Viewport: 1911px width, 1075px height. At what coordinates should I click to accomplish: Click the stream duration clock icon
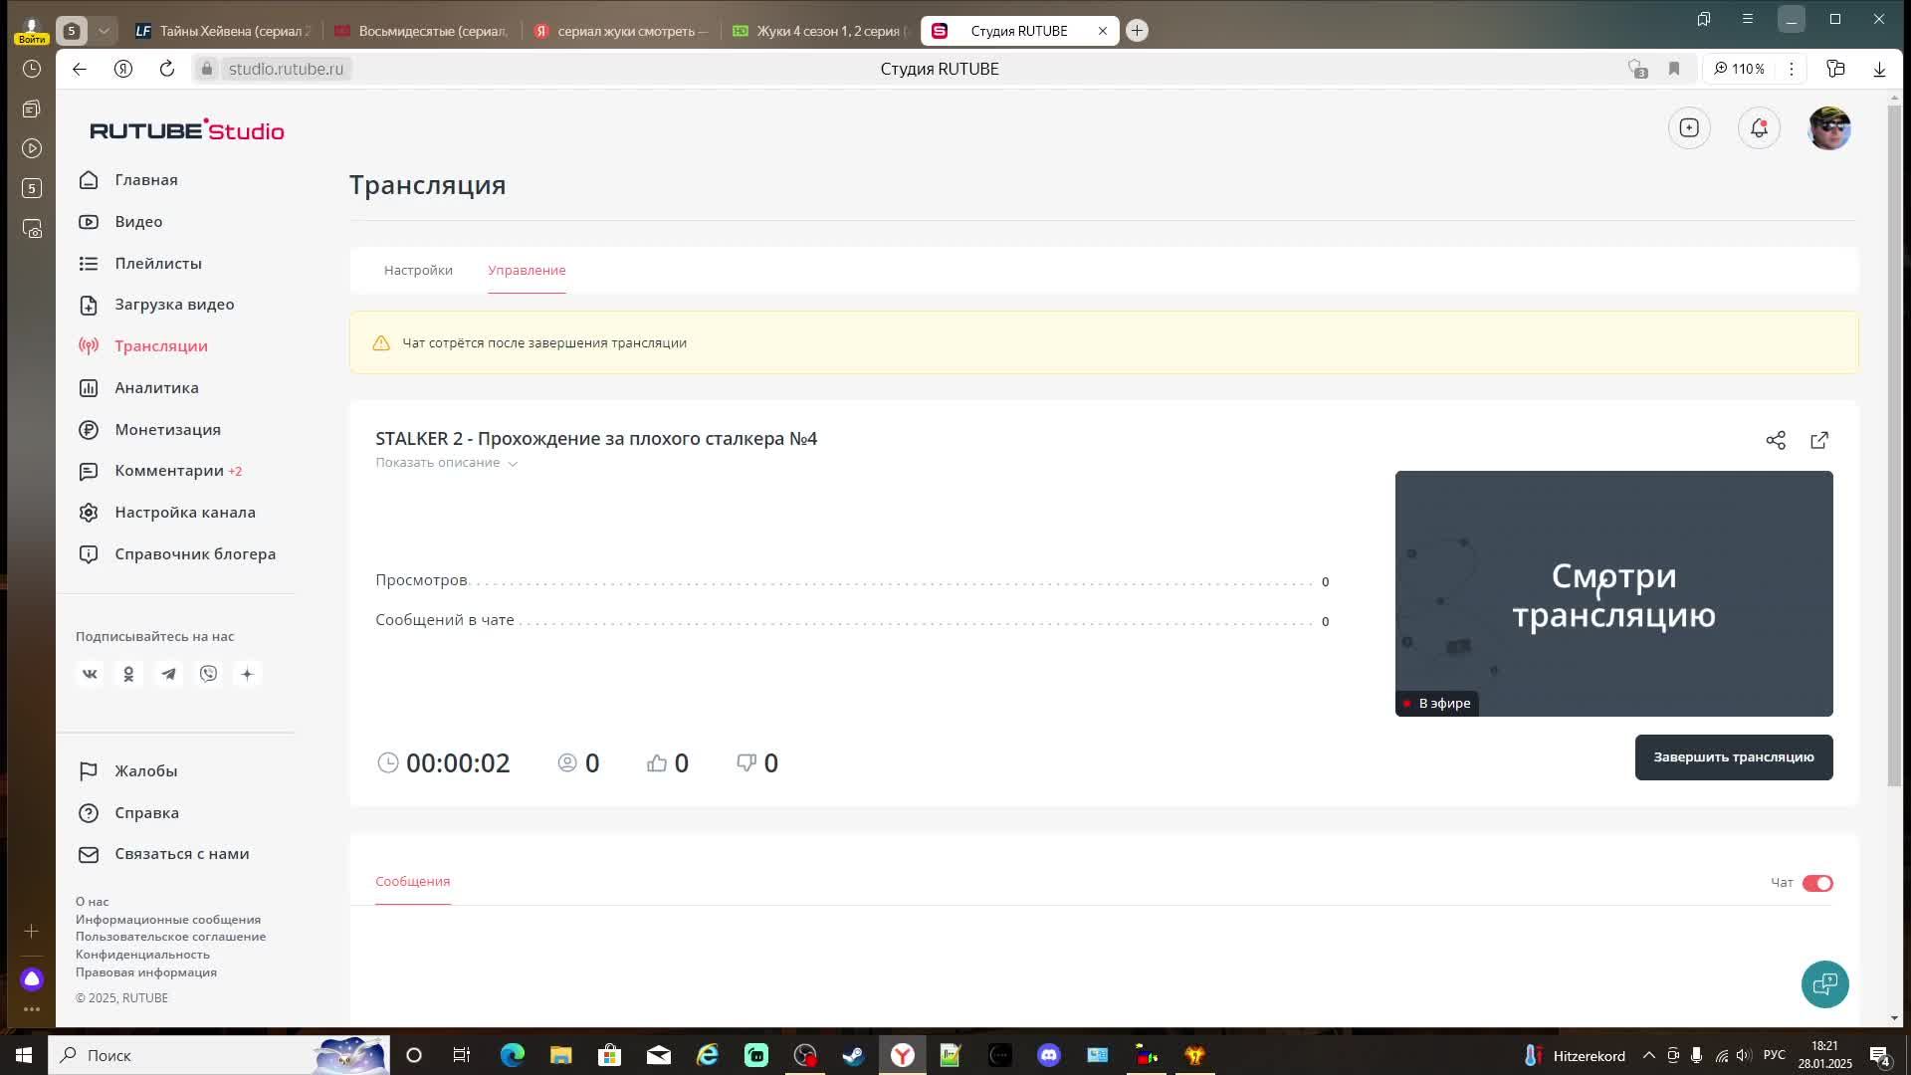[x=388, y=763]
